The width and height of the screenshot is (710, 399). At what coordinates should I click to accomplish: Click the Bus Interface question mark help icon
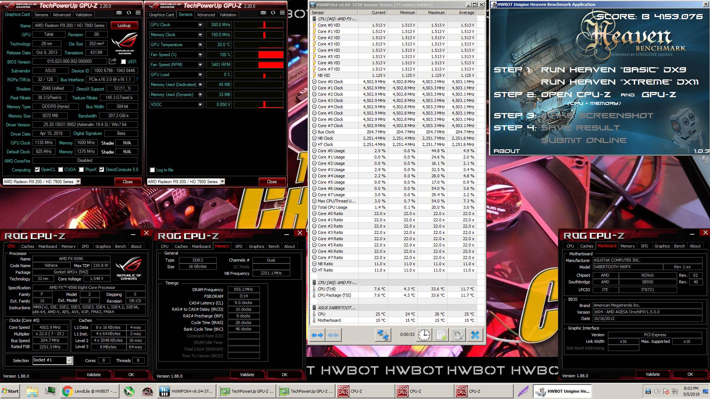point(137,79)
